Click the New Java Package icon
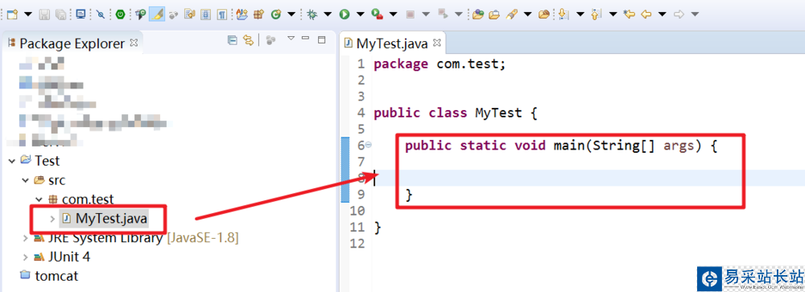 click(x=258, y=14)
